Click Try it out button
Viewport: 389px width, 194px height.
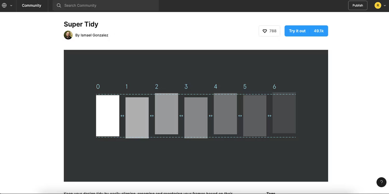(297, 31)
